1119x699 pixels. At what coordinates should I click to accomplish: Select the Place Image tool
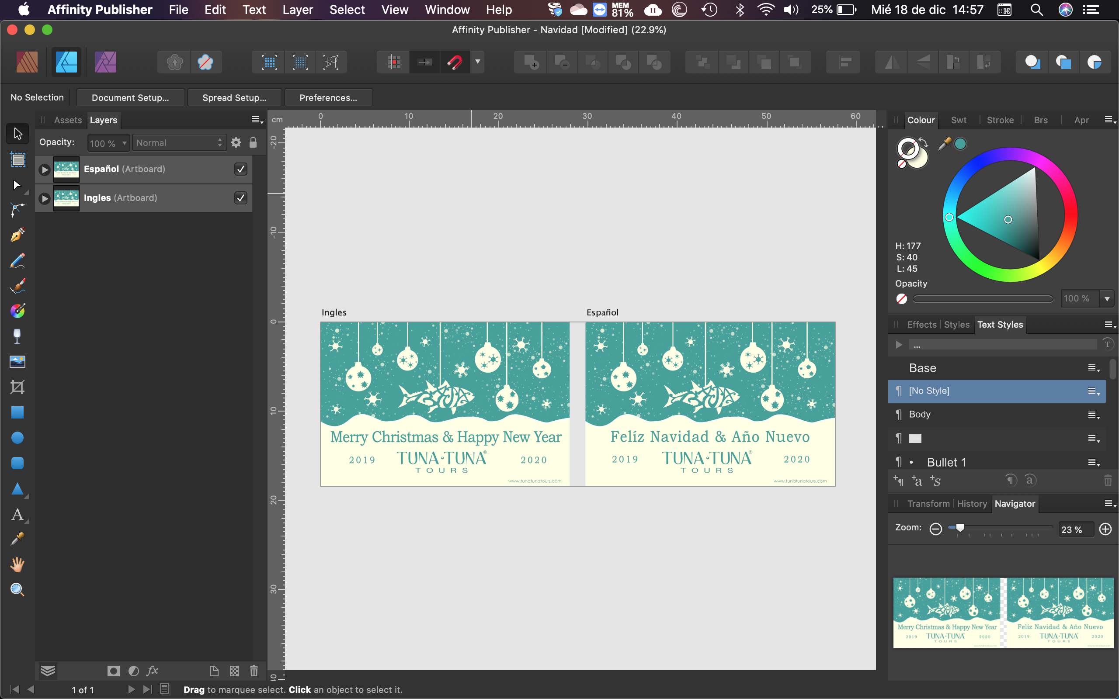[17, 362]
